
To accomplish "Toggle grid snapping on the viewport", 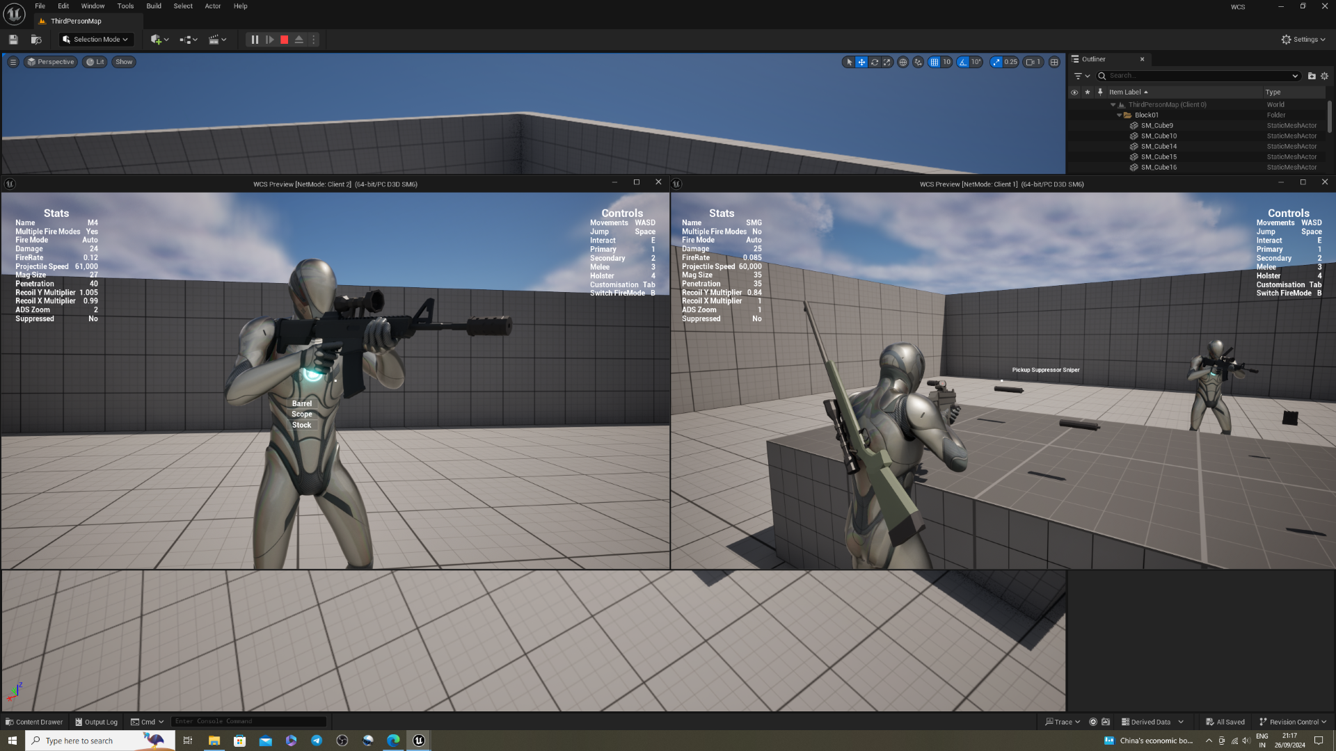I will click(935, 62).
